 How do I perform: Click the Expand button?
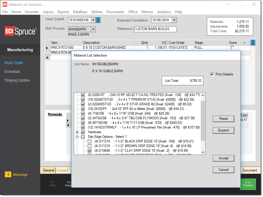click(x=223, y=130)
